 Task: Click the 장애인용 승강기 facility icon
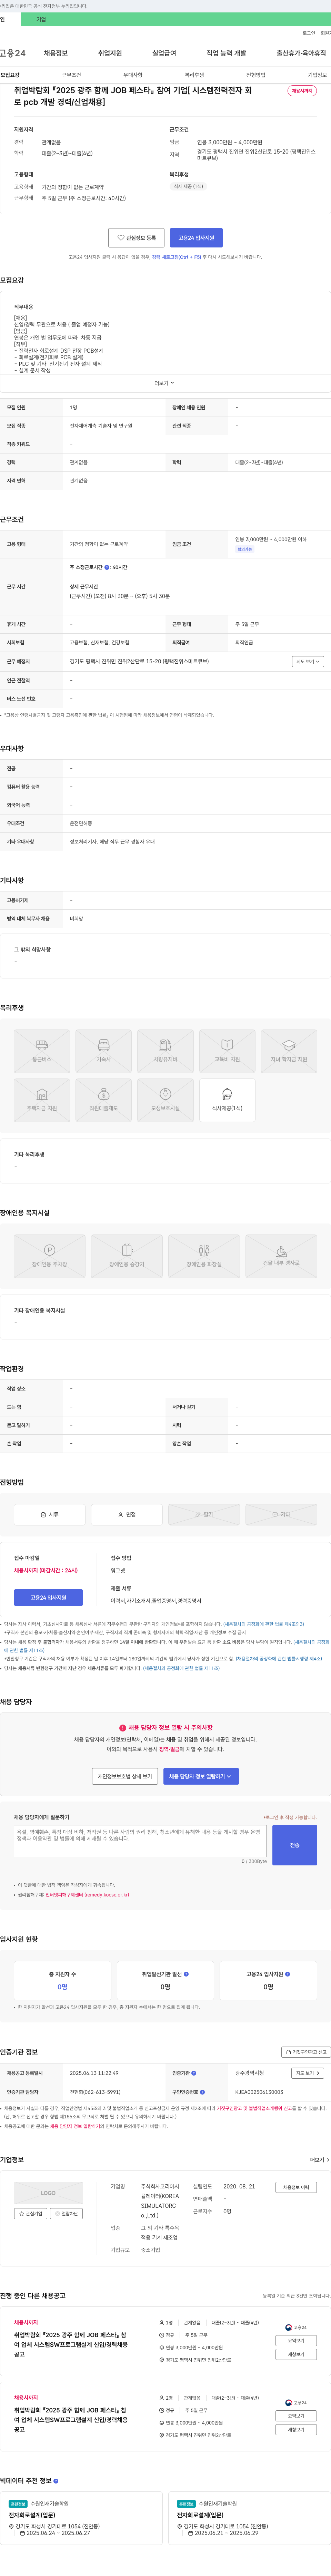127,1256
